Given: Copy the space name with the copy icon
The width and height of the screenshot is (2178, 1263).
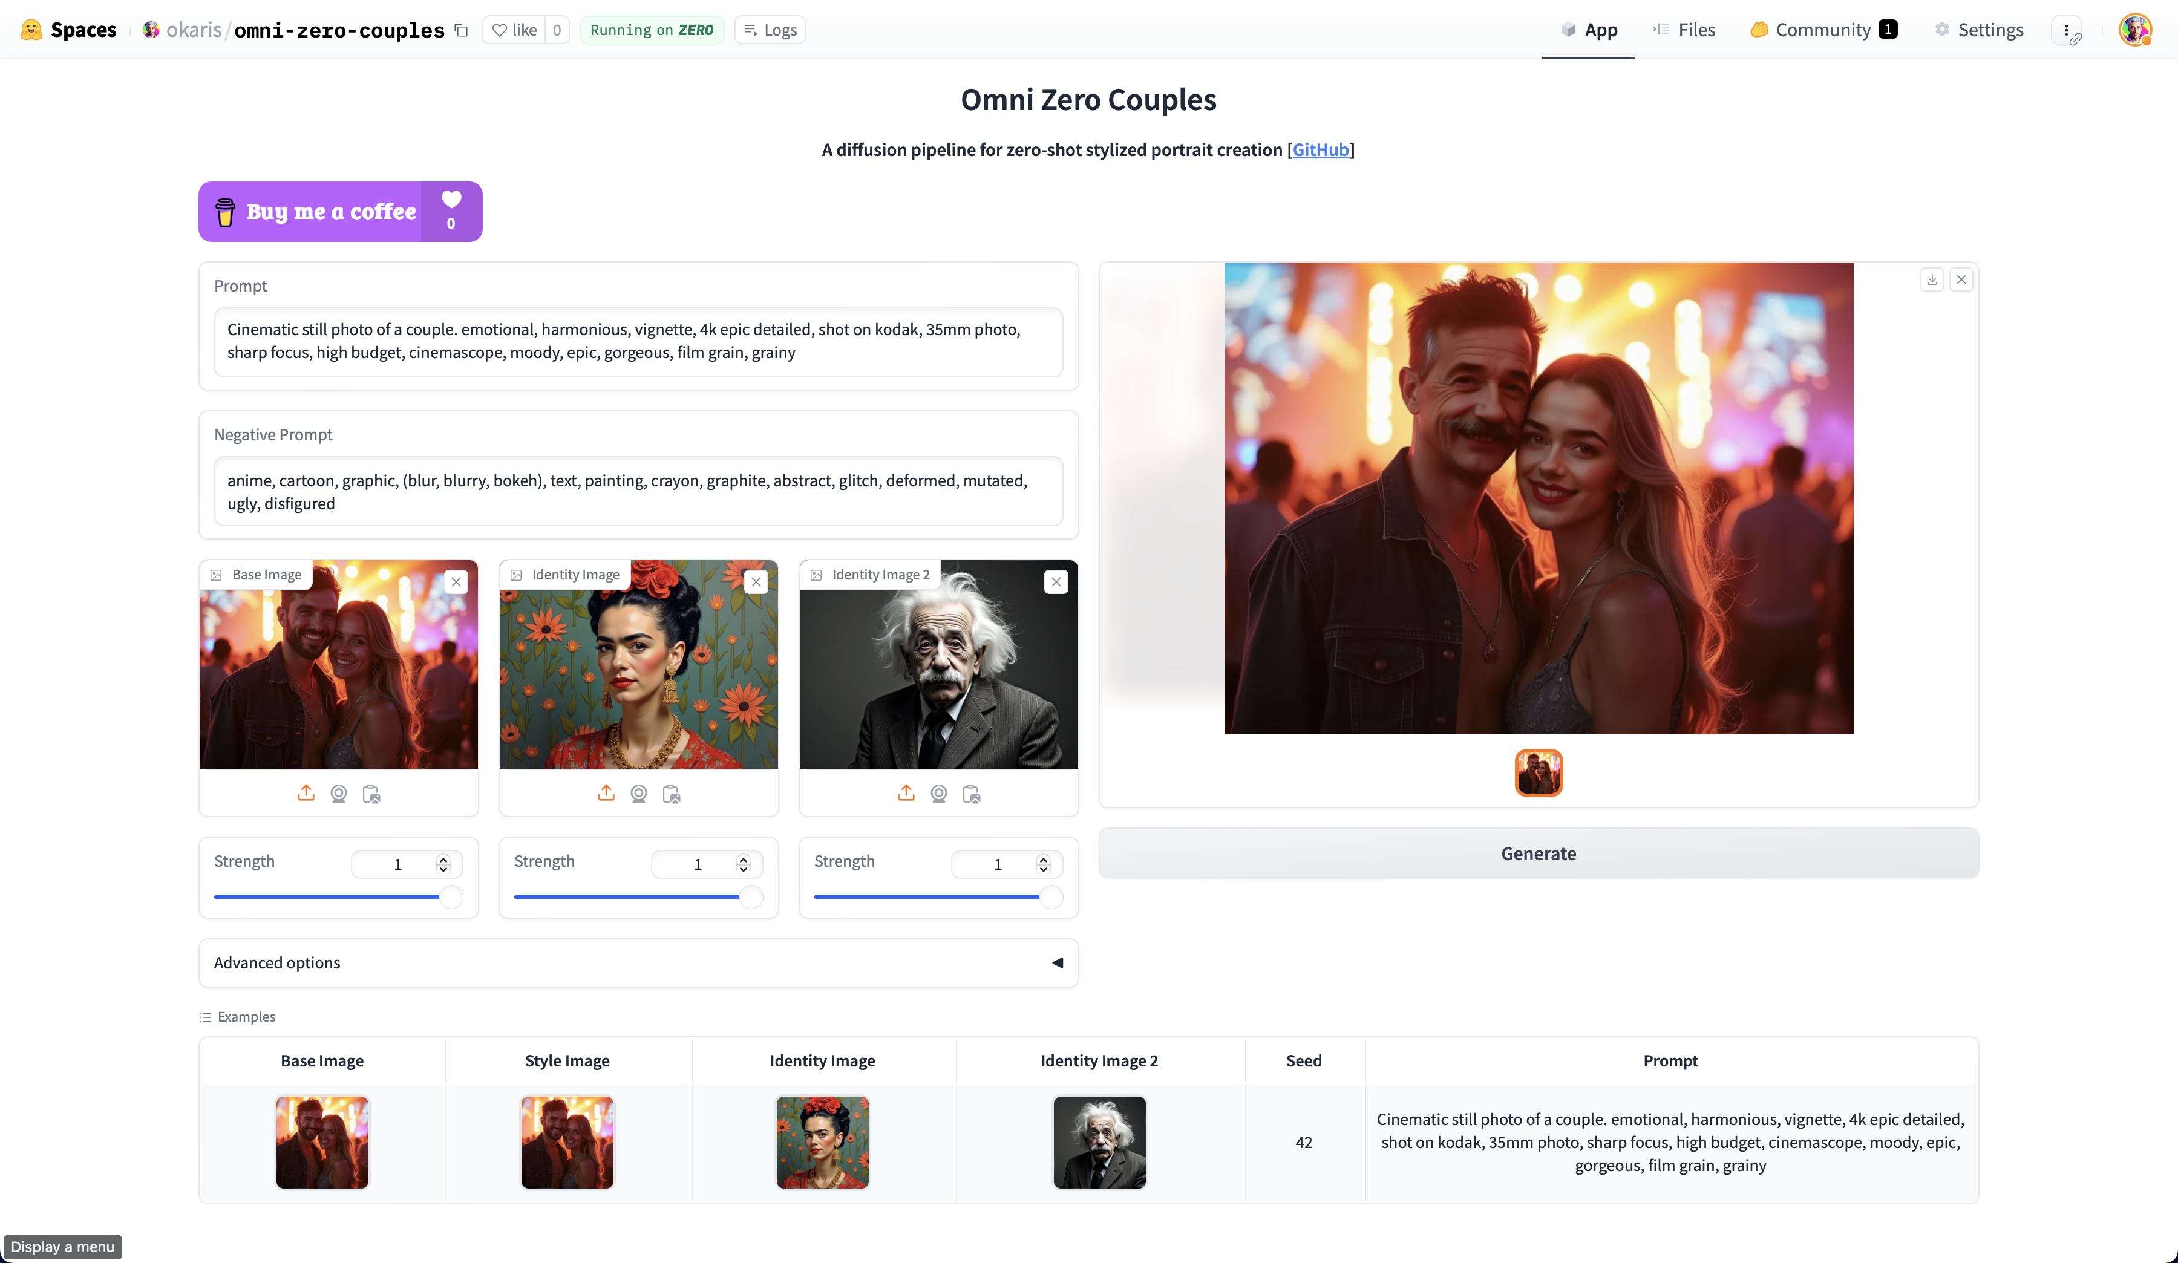Looking at the screenshot, I should (462, 30).
